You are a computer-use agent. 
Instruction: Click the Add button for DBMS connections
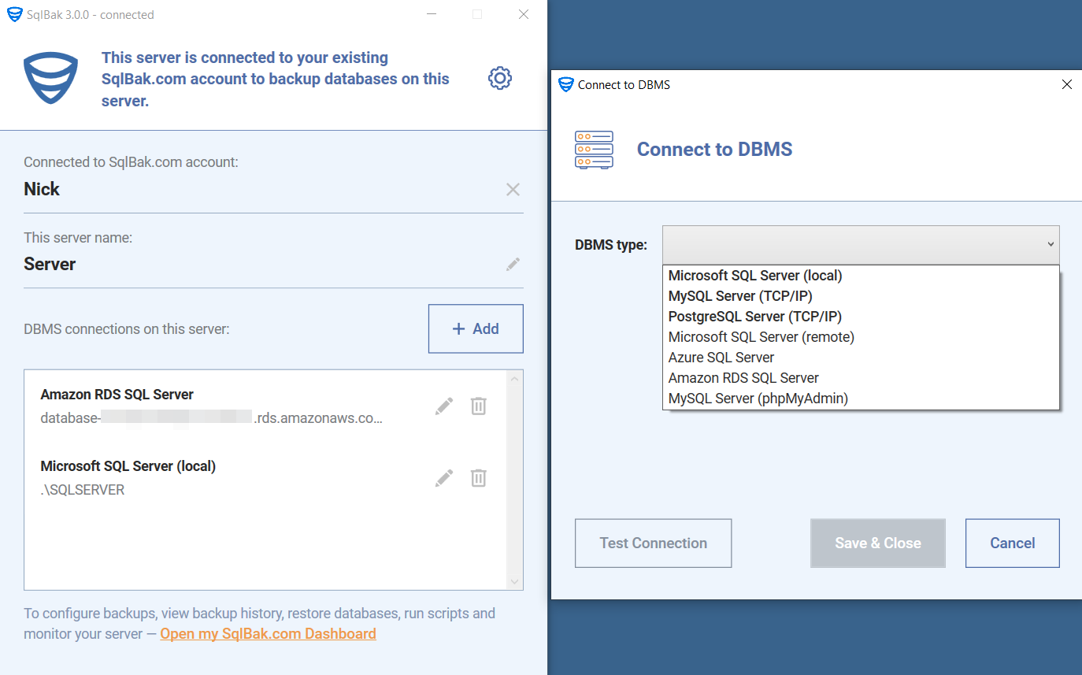click(x=476, y=328)
